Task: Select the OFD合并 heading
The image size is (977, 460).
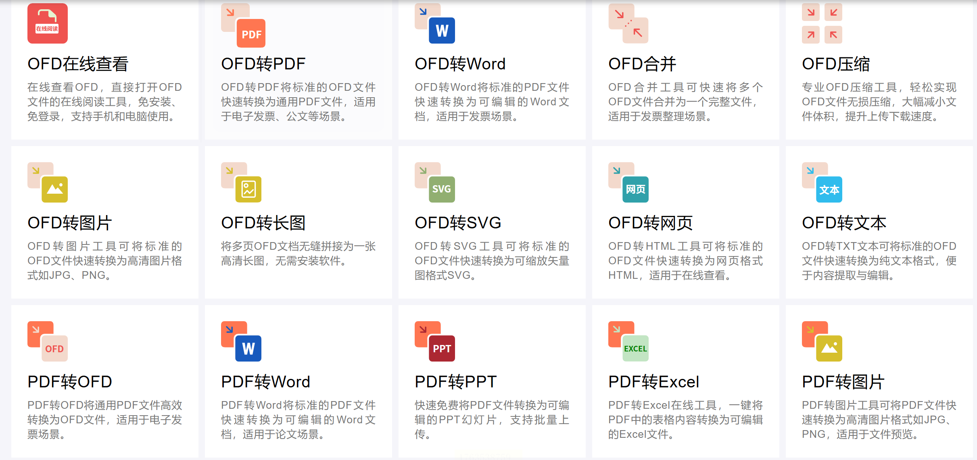Action: pyautogui.click(x=642, y=64)
